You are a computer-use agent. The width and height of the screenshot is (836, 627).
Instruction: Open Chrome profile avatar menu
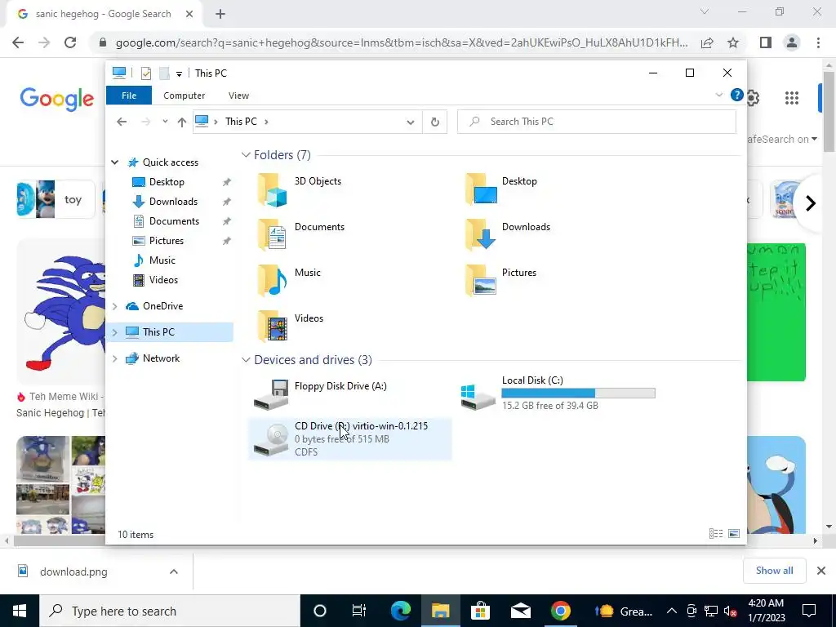click(792, 42)
